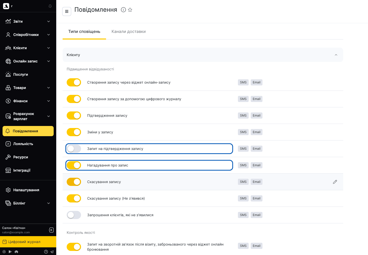Click SMS tag for Зміни у запису

coord(243,132)
